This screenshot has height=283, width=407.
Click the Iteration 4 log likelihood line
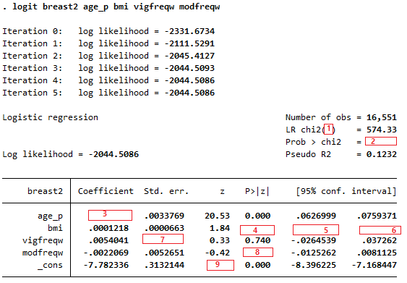108,81
